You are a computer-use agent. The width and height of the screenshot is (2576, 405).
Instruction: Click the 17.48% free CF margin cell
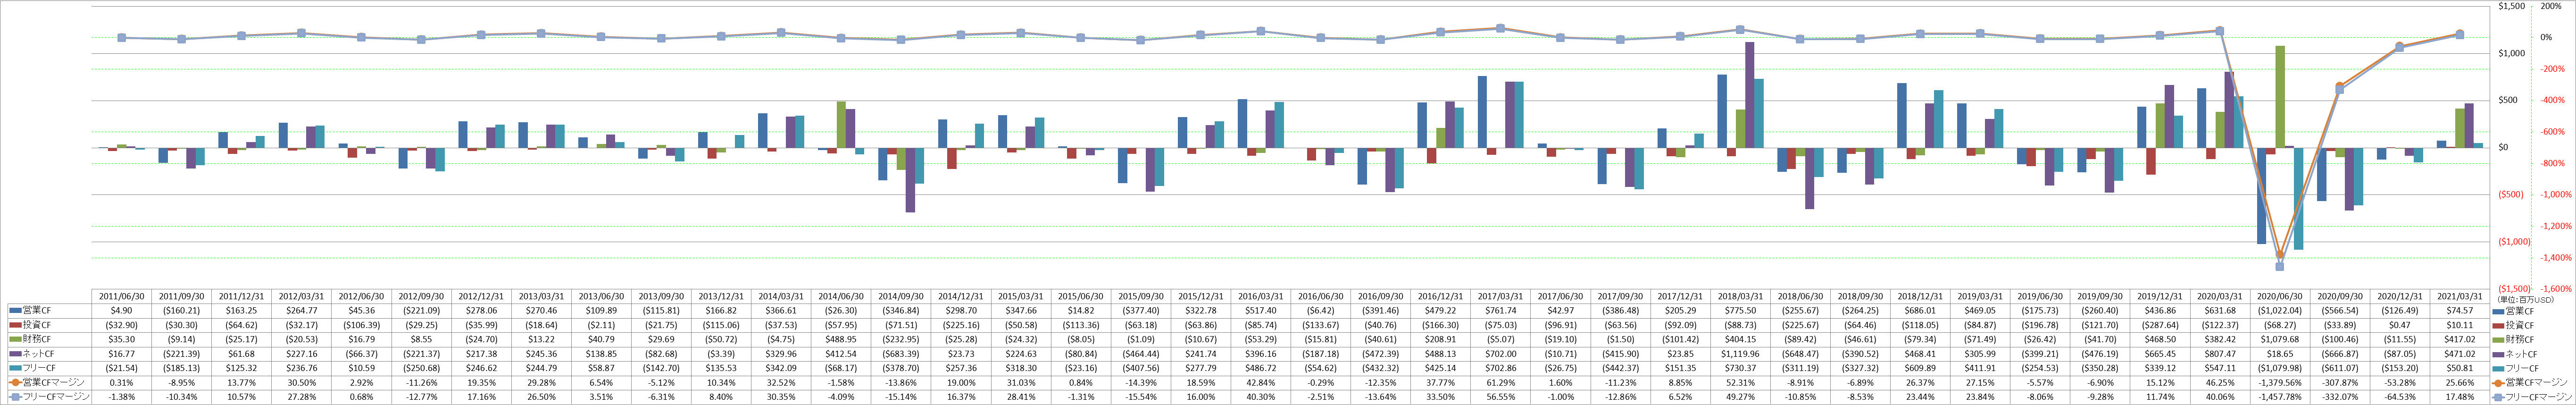pyautogui.click(x=2460, y=397)
